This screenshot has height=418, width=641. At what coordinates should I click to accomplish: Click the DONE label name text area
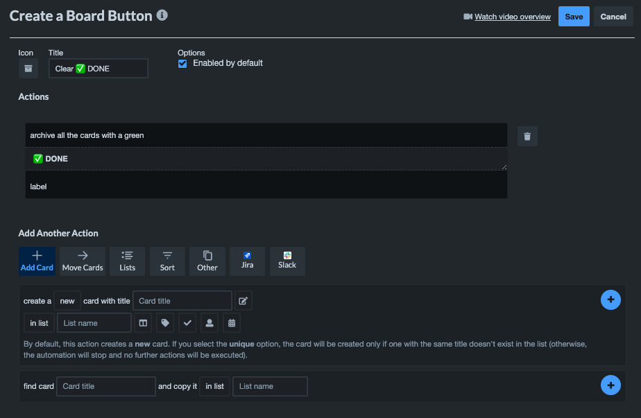click(266, 159)
